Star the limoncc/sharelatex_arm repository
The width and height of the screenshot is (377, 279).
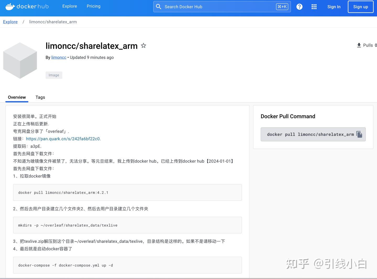click(143, 46)
